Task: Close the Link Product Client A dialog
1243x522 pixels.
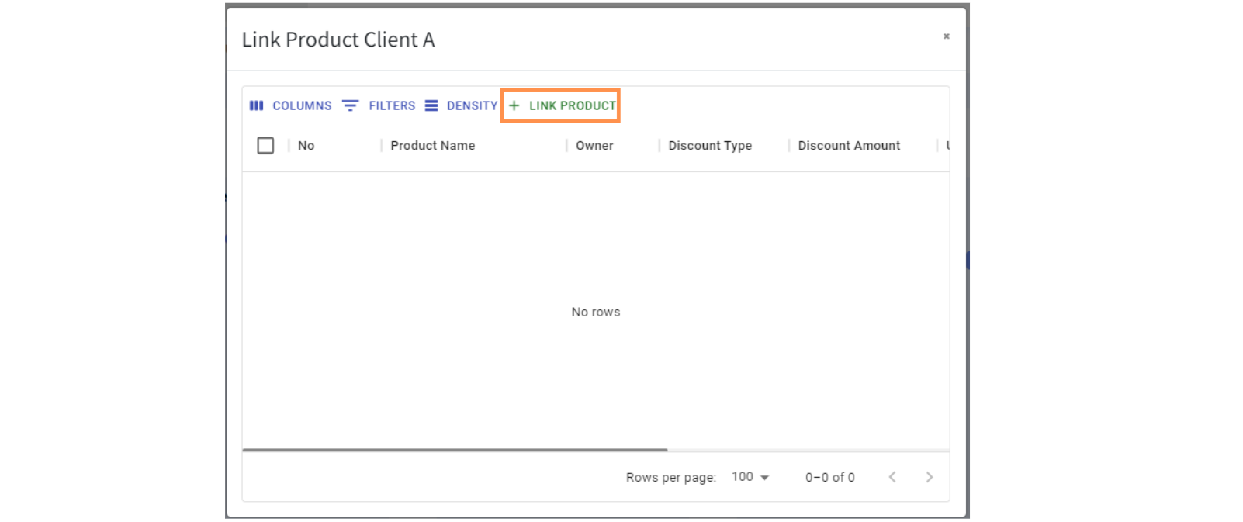Action: [946, 36]
